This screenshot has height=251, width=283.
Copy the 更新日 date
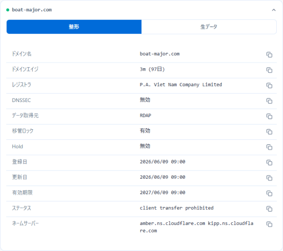pos(269,178)
